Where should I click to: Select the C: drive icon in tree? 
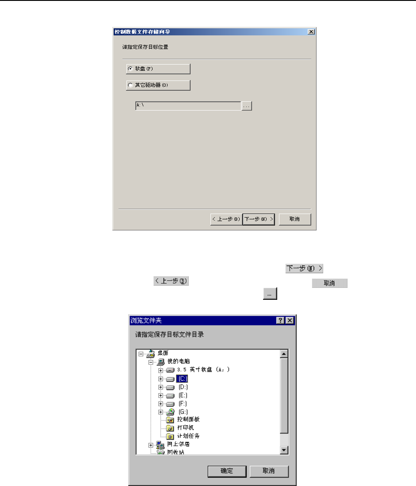[170, 379]
